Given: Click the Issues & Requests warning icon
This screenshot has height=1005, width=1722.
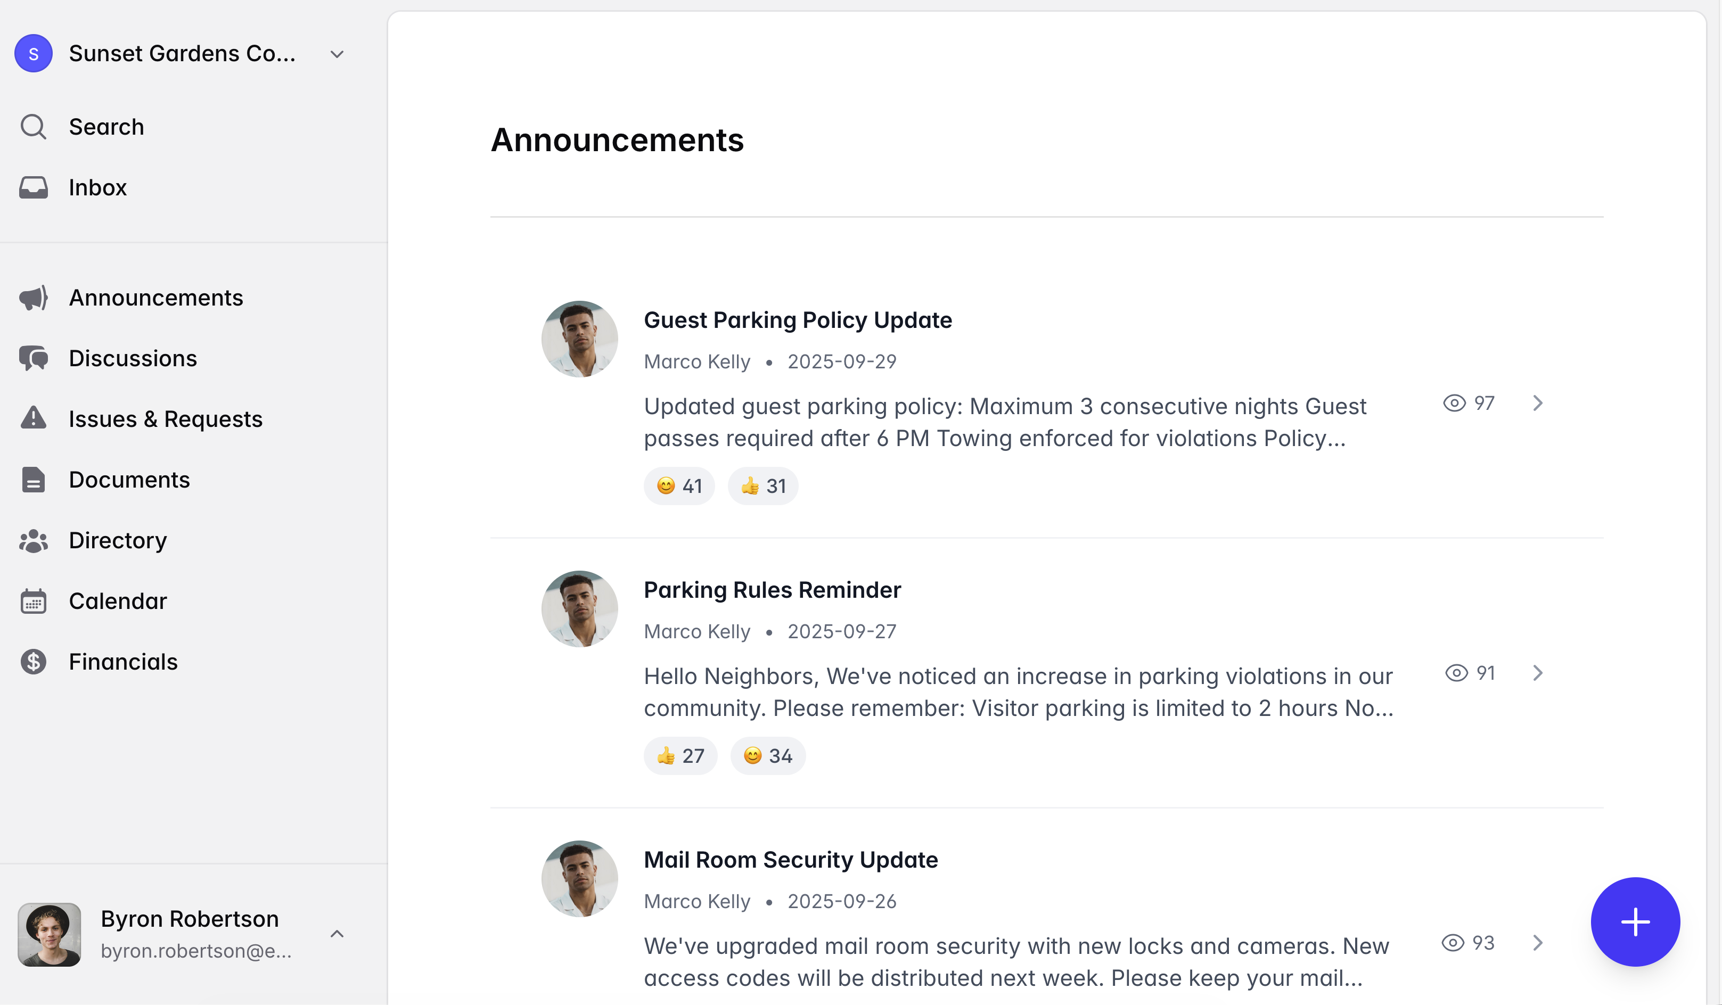Looking at the screenshot, I should pos(33,419).
